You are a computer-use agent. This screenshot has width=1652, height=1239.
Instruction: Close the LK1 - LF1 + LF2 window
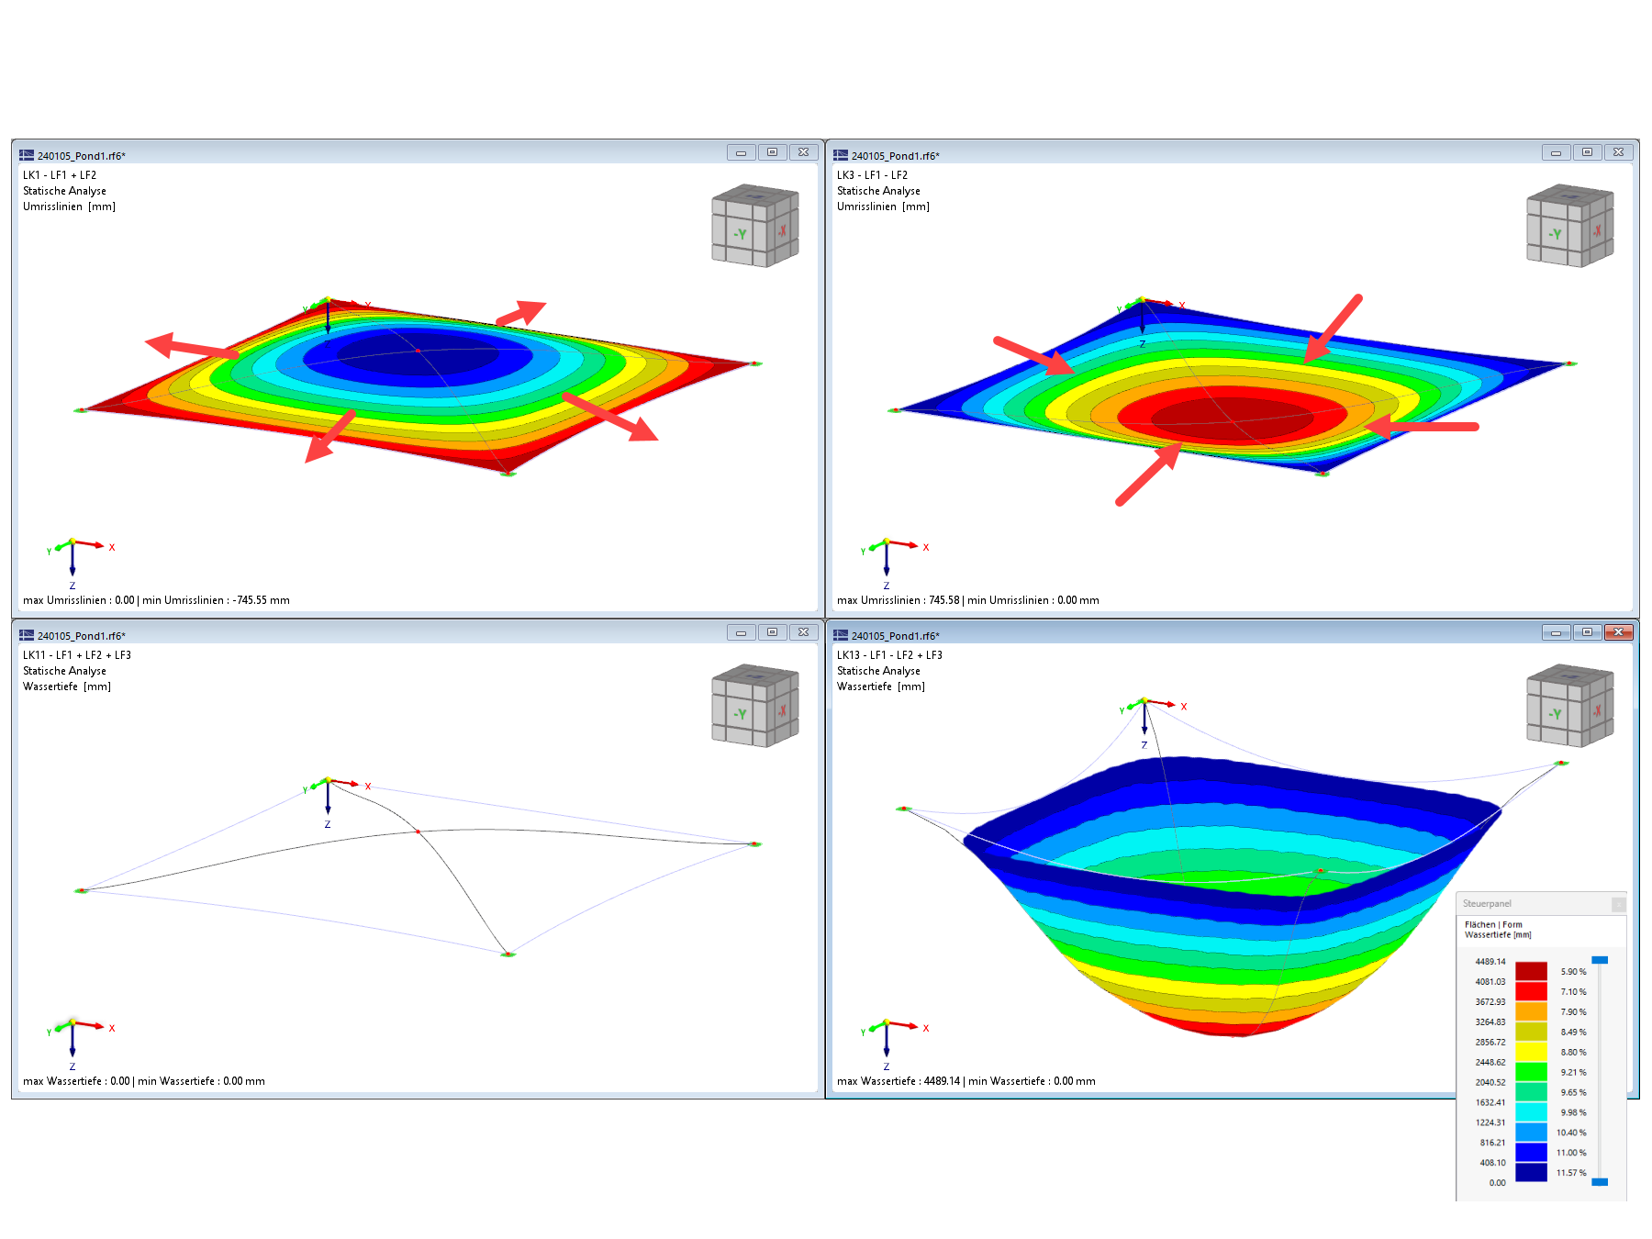click(x=803, y=152)
